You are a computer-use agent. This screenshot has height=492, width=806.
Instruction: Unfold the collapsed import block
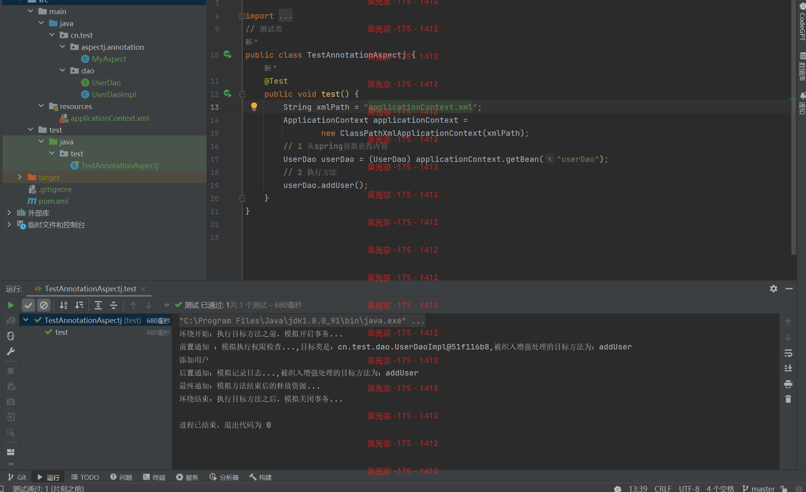pos(242,16)
